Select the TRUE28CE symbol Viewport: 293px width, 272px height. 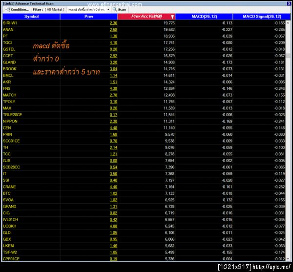coord(12,115)
